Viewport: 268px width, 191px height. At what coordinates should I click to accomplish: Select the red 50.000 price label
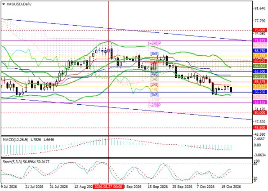pyautogui.click(x=260, y=113)
